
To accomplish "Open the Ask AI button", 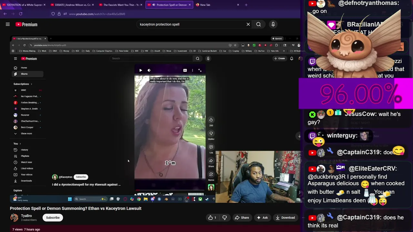I will coord(262,217).
